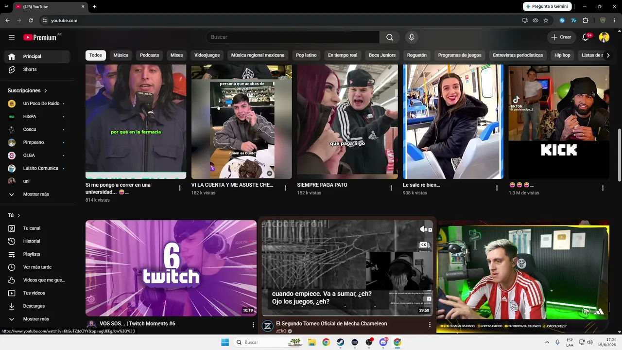Open the Windows Start menu

[225, 342]
